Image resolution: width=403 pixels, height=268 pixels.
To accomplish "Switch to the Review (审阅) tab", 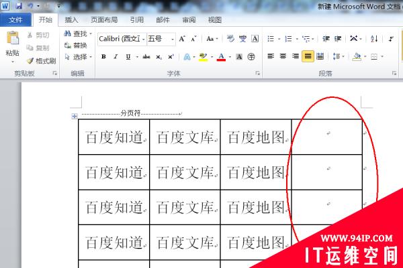I will click(189, 19).
